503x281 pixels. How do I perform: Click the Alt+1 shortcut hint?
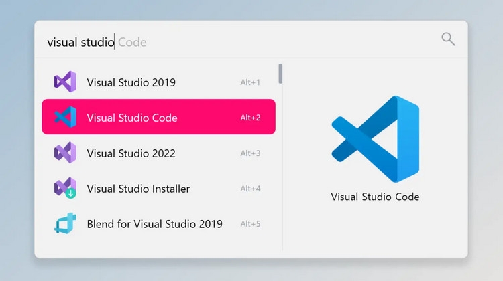(250, 82)
